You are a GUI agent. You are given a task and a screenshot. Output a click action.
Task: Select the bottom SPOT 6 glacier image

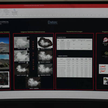point(33,82)
